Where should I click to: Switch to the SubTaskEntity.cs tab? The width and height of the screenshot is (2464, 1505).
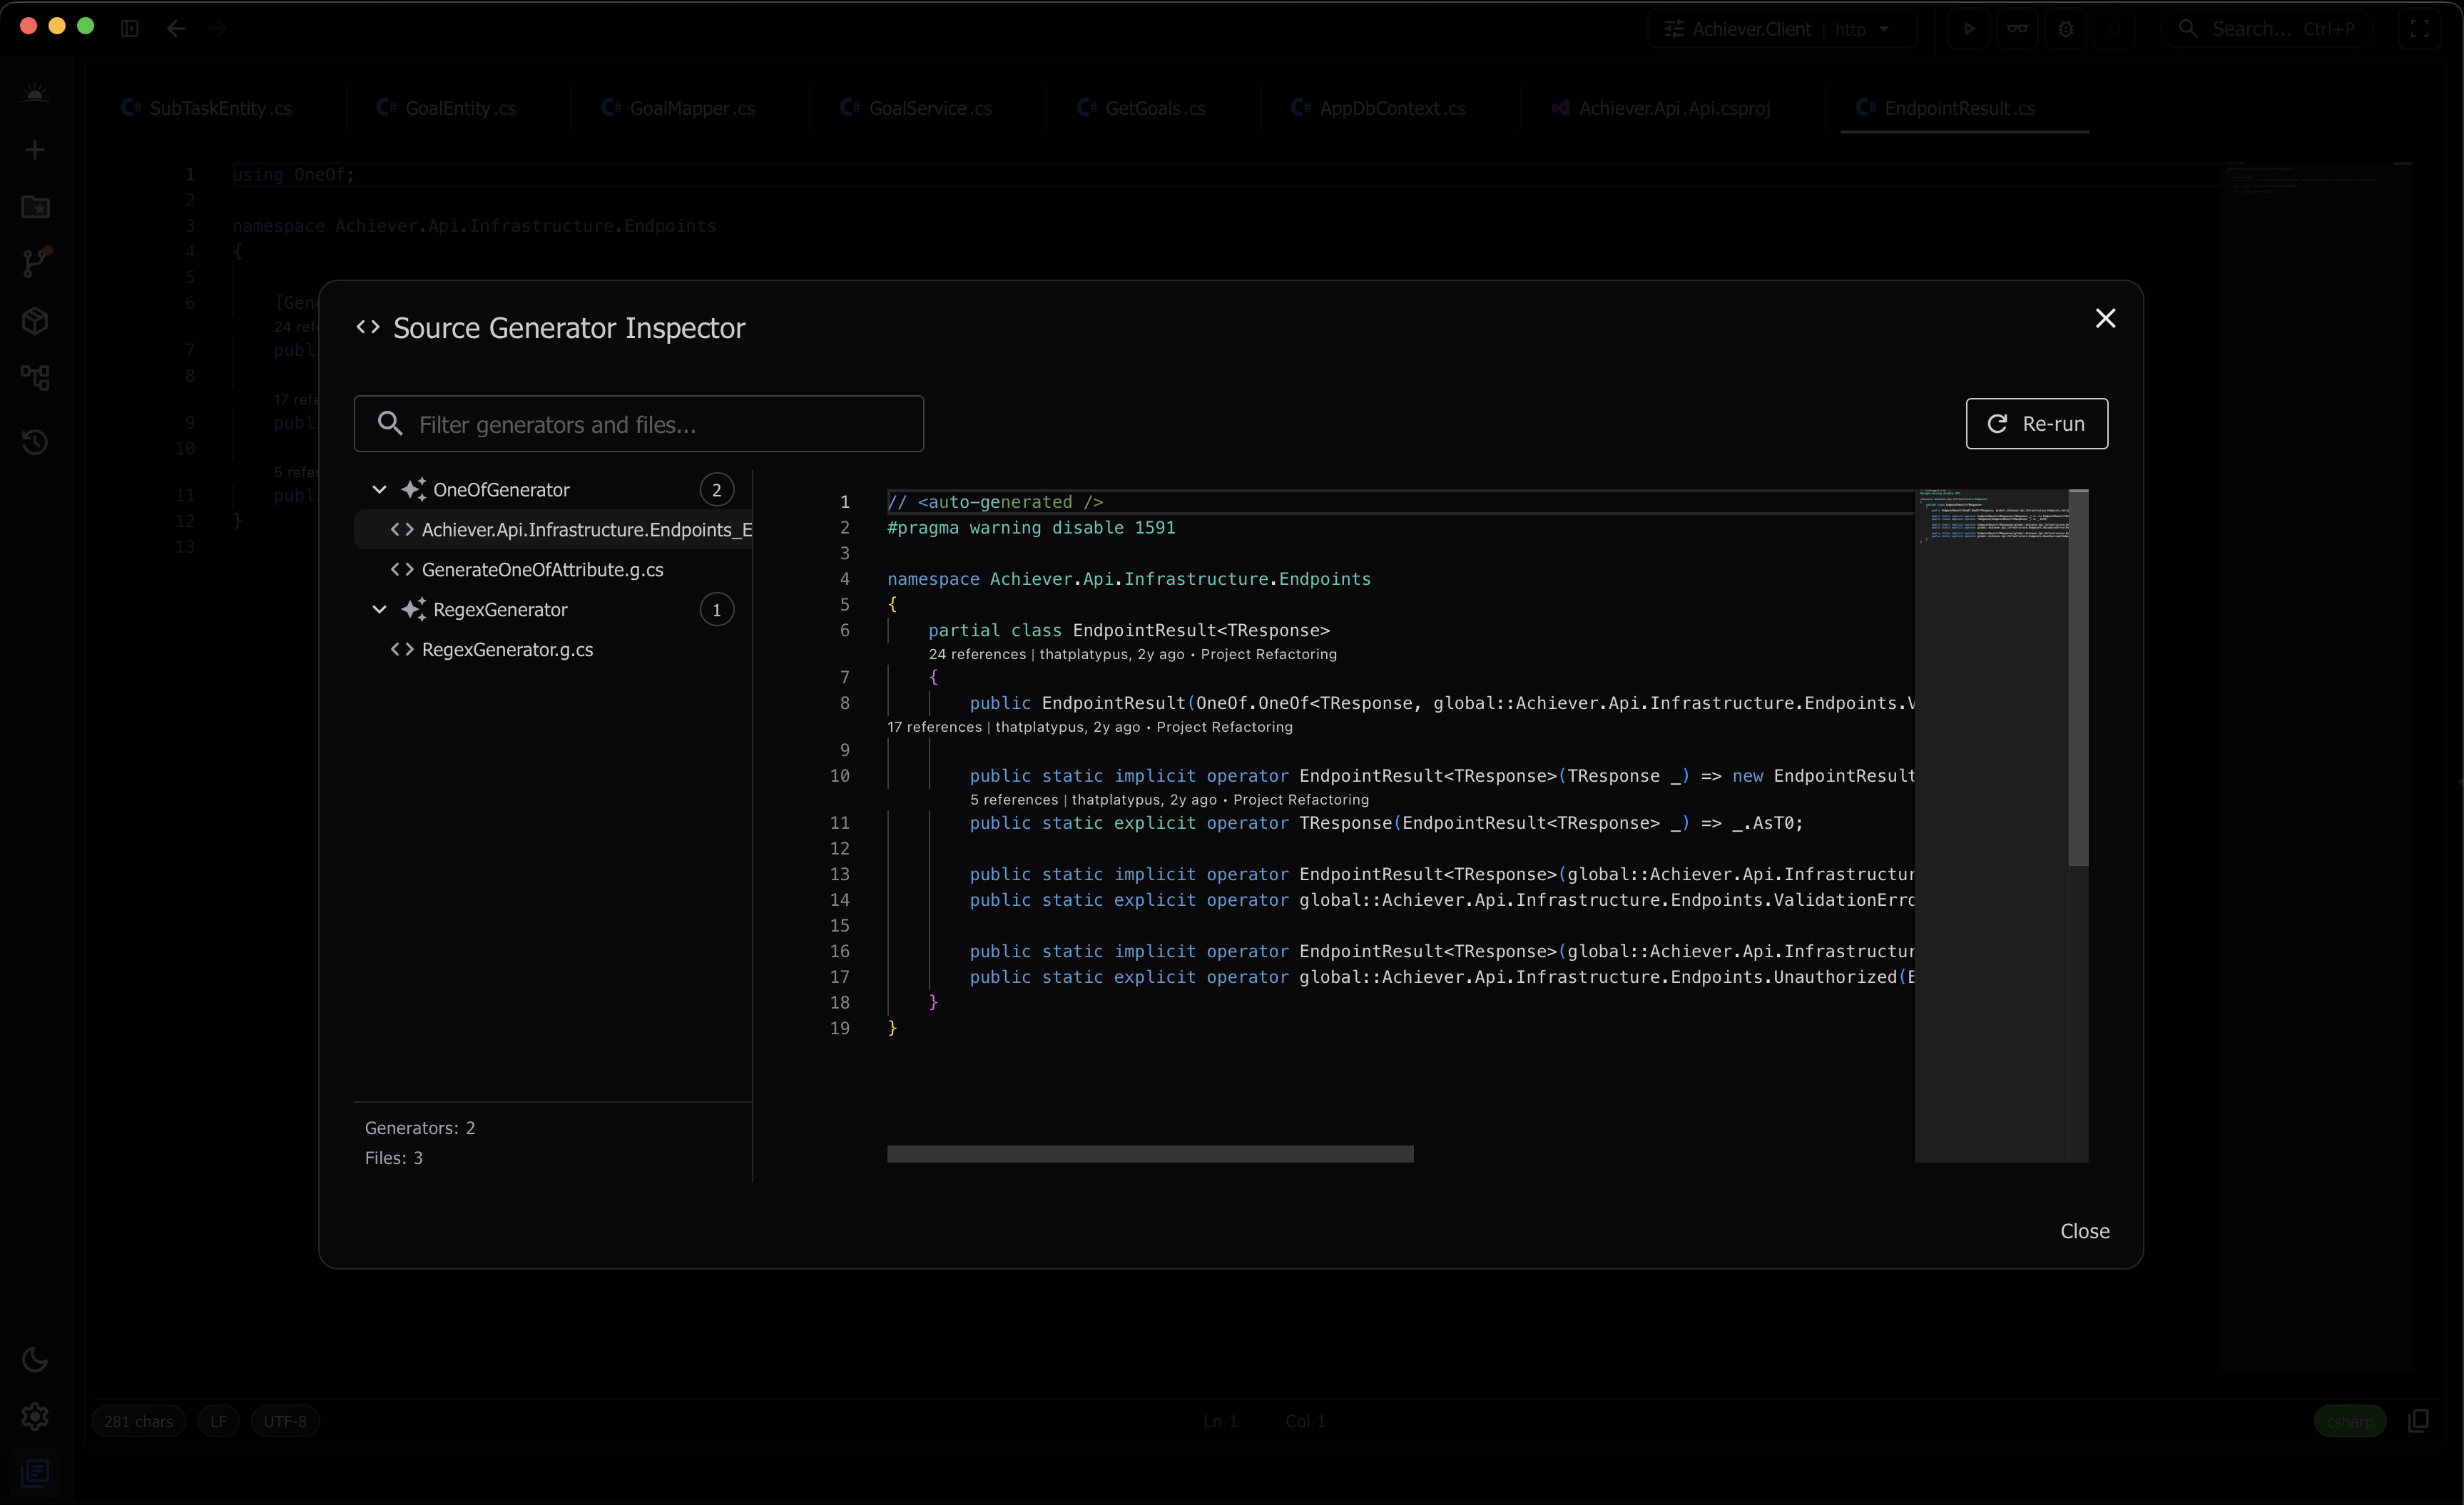tap(207, 108)
